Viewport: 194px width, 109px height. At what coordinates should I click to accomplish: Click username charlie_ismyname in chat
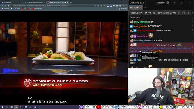[146, 31]
